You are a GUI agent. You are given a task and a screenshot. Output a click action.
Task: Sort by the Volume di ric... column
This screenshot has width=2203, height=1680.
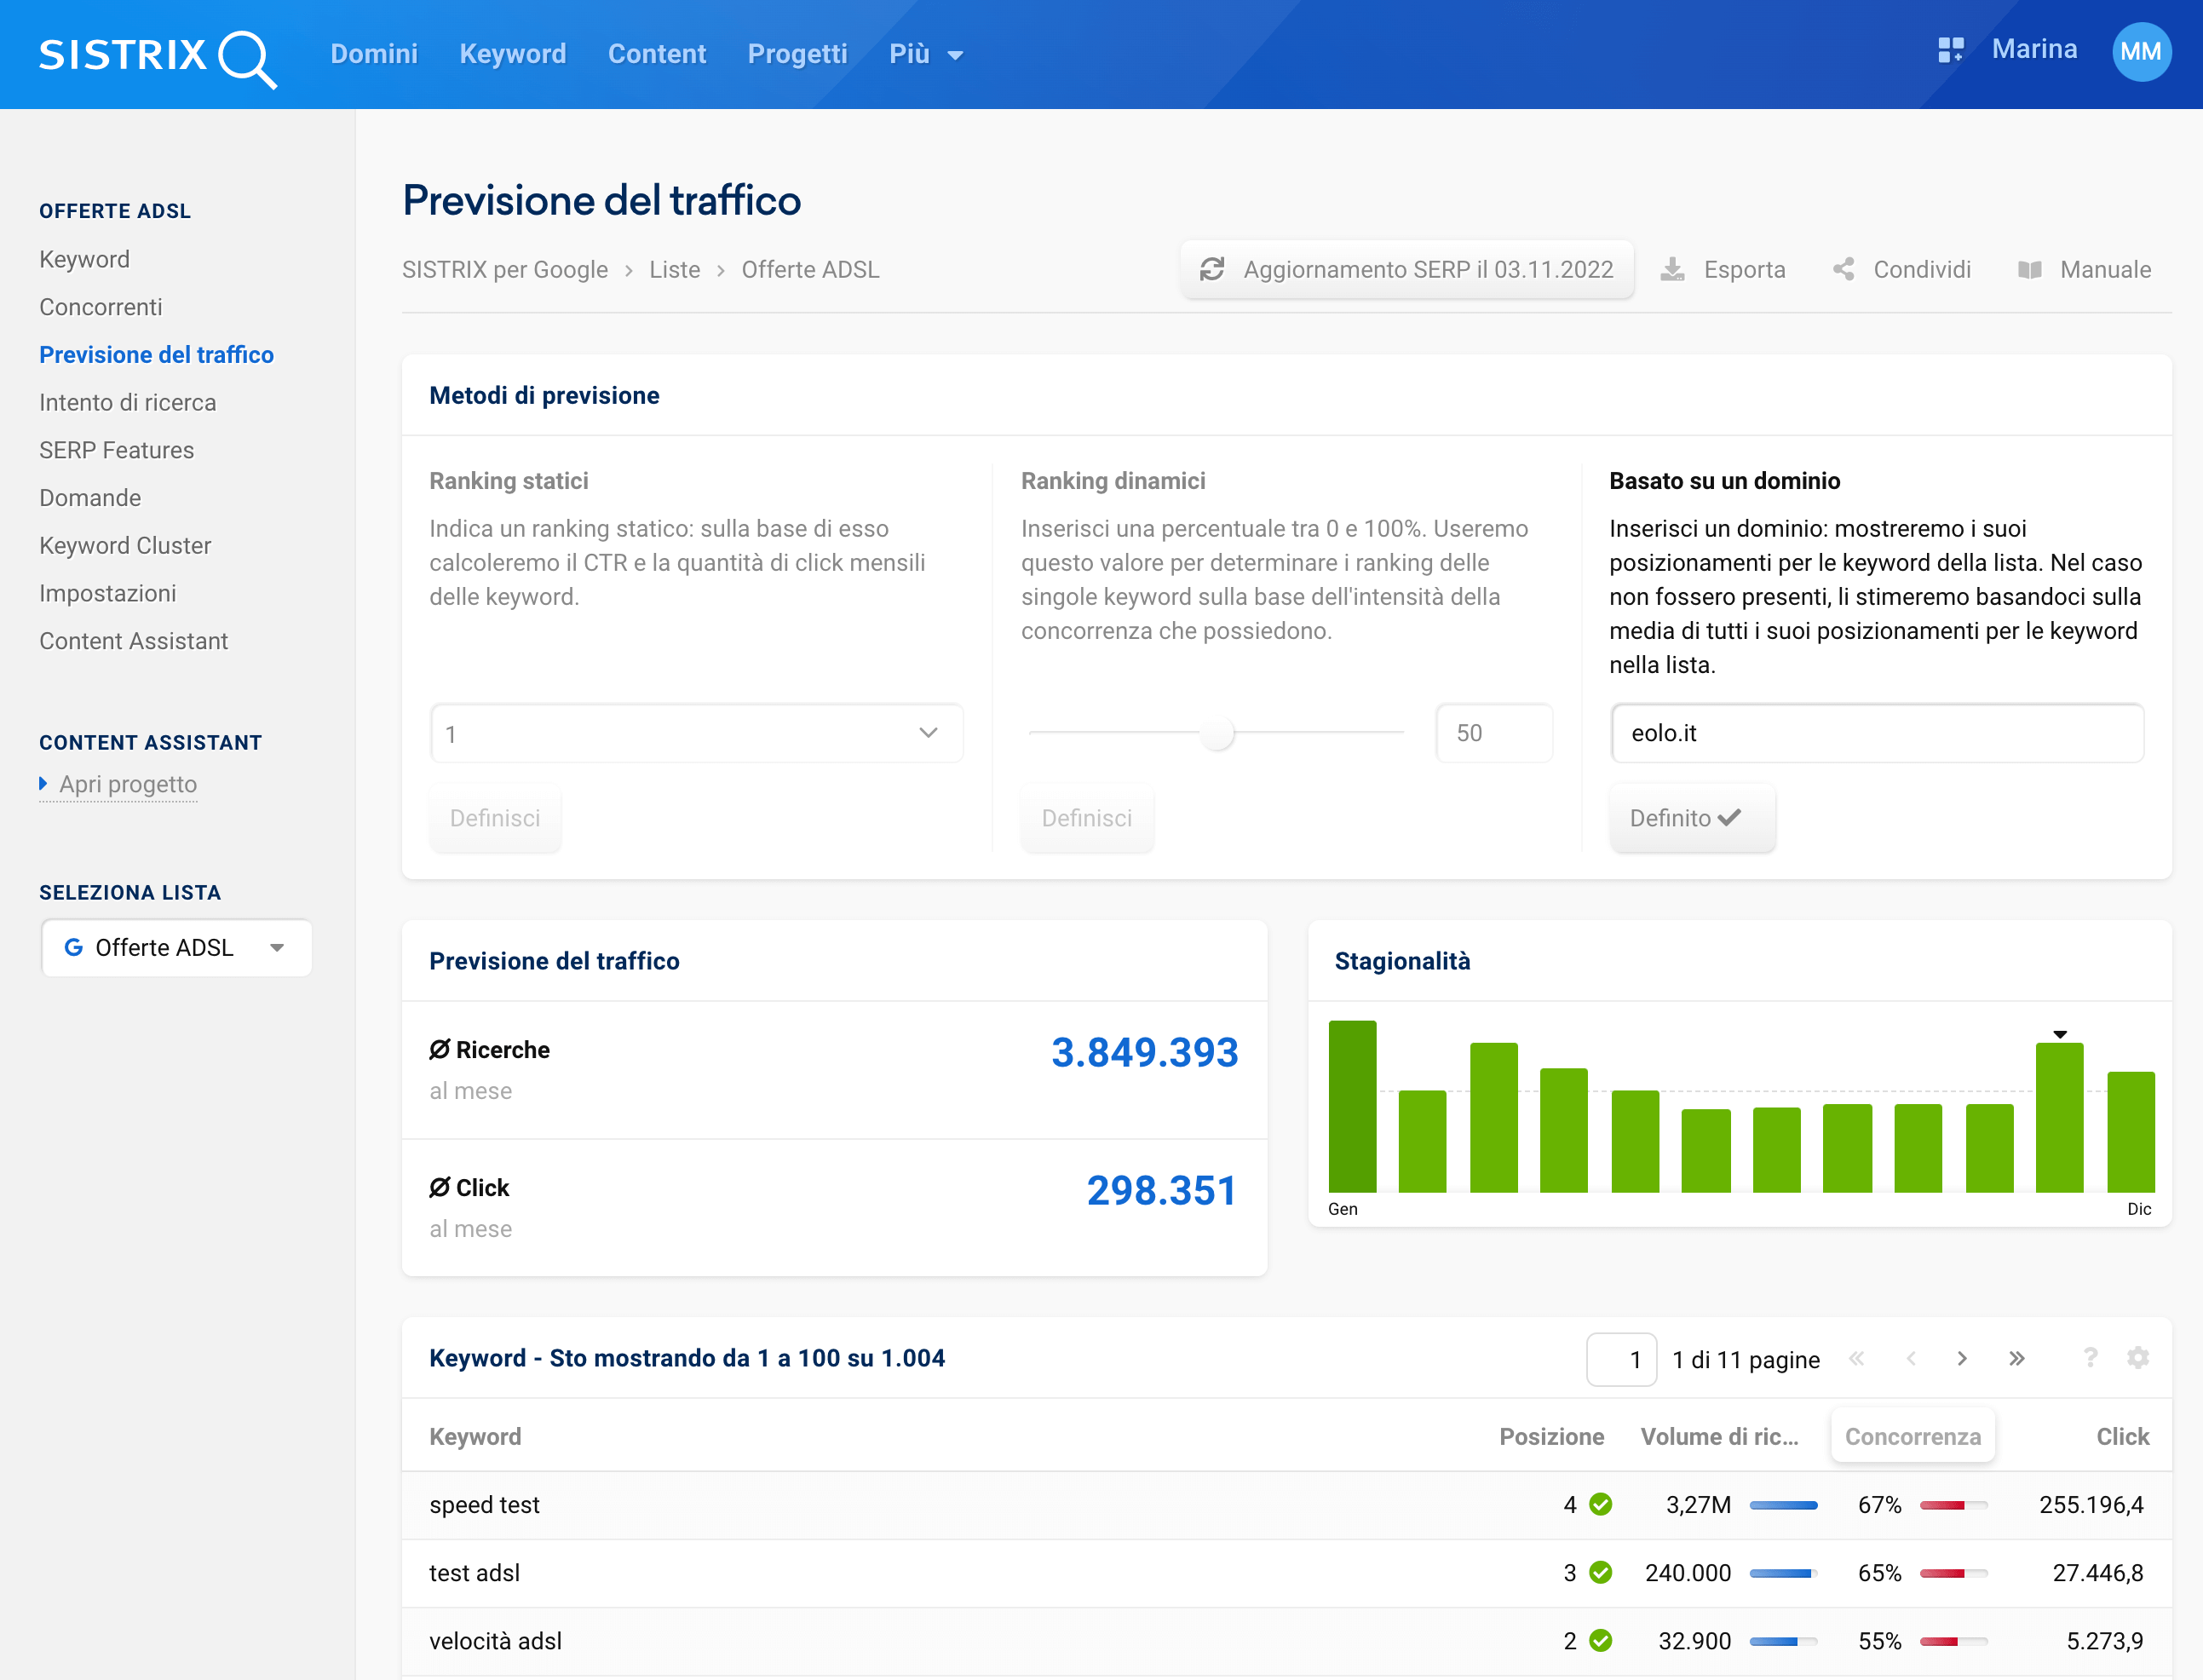[x=1719, y=1436]
